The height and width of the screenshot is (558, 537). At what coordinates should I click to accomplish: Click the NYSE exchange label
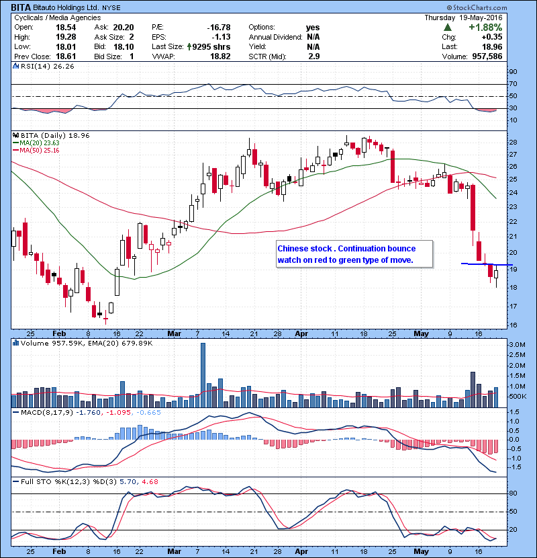coord(111,8)
